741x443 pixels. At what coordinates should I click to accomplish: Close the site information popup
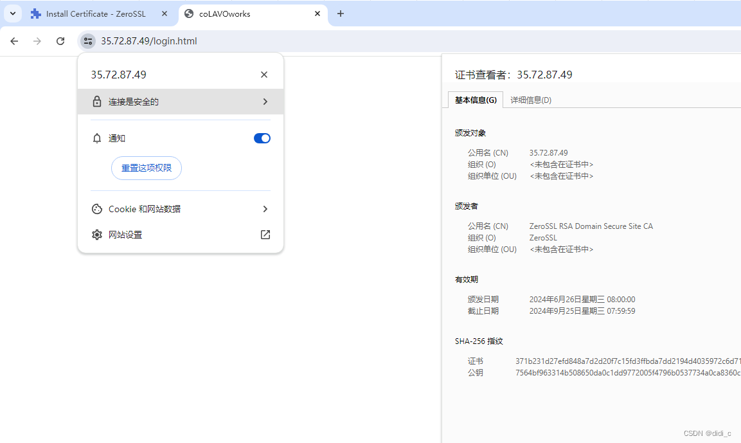[263, 74]
